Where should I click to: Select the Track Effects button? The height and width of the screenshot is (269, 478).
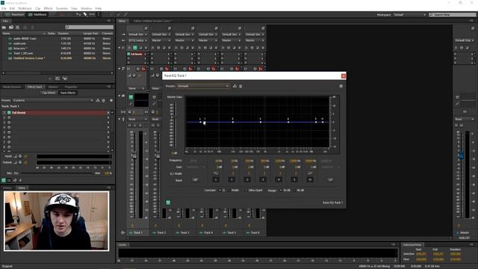68,93
